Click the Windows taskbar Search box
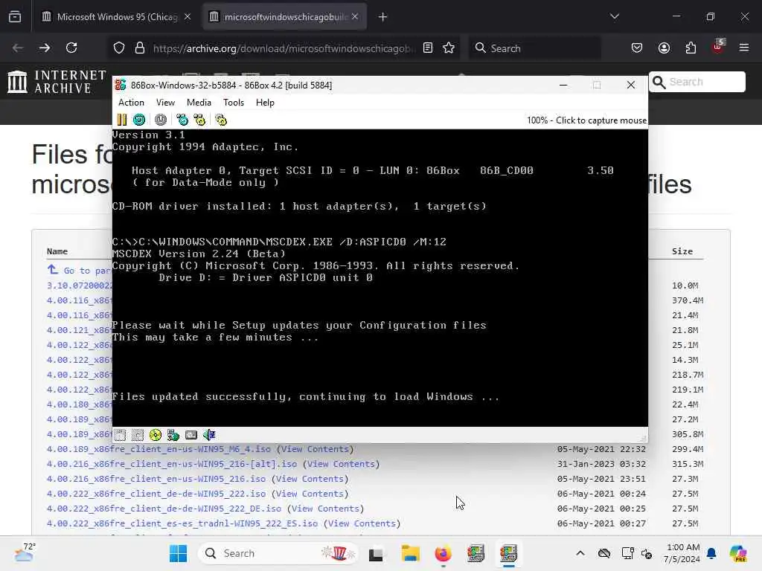 pos(278,553)
